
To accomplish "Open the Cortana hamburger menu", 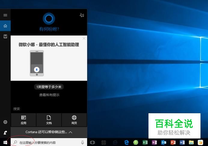I will click(5, 15).
